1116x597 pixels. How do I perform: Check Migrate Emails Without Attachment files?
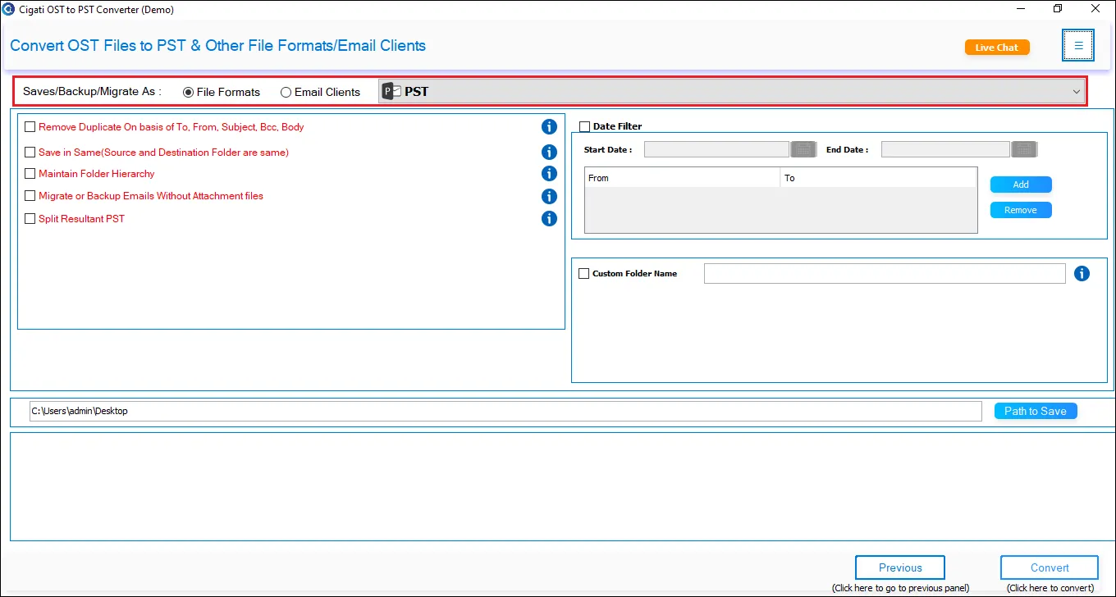30,196
